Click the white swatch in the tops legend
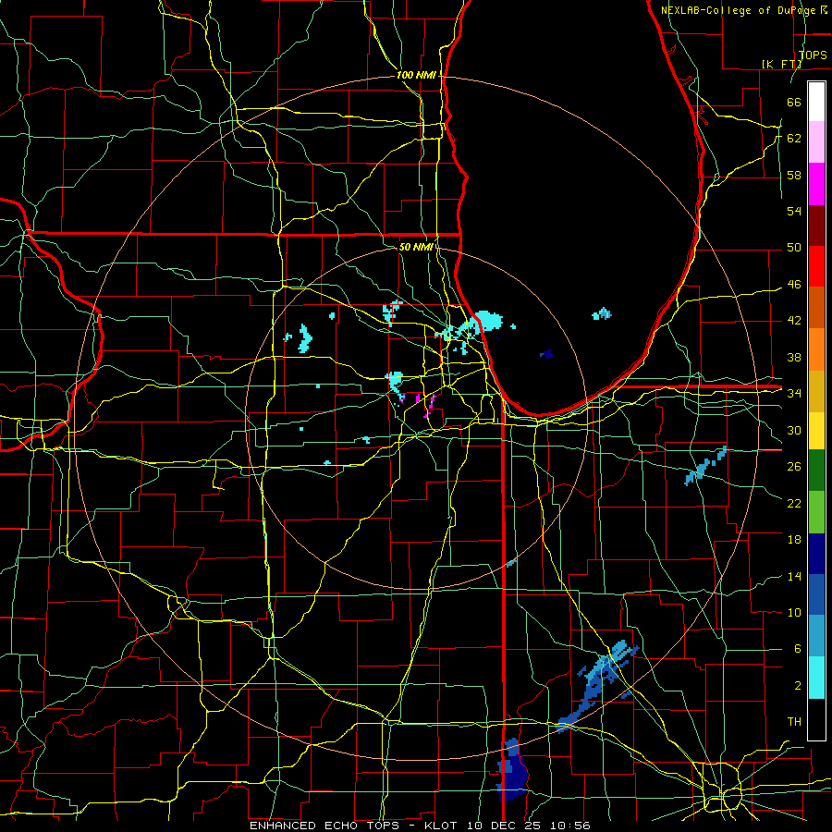This screenshot has width=832, height=832. [x=816, y=102]
